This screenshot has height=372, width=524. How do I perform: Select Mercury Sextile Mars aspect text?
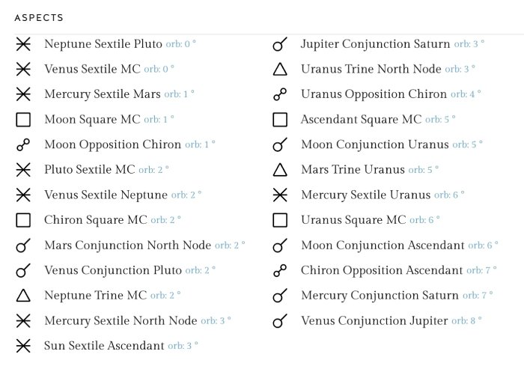[102, 94]
